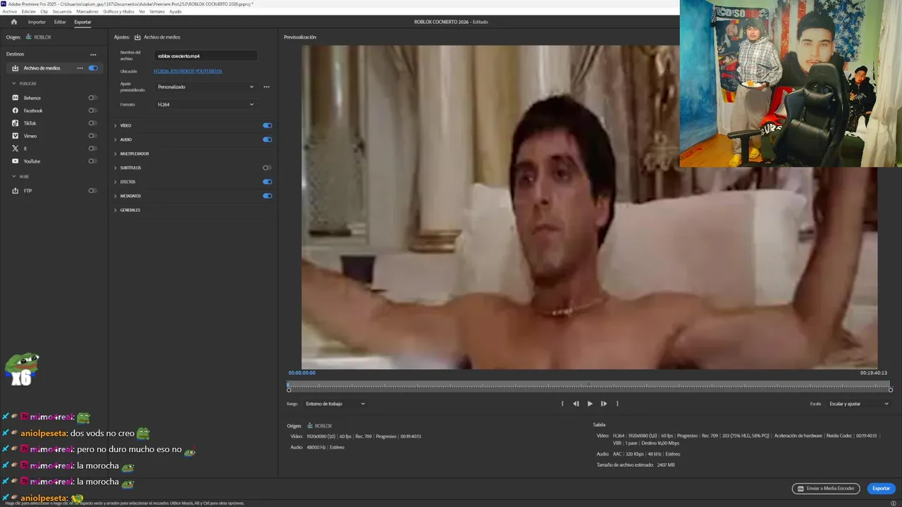
Task: Enable the Subtítulos toggle
Action: pos(267,168)
